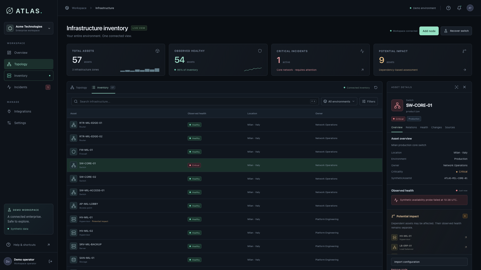
Task: Click Import configuration button
Action: tap(429, 262)
